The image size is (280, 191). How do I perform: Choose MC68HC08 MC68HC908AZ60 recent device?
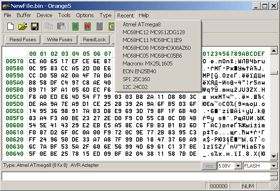pyautogui.click(x=158, y=48)
